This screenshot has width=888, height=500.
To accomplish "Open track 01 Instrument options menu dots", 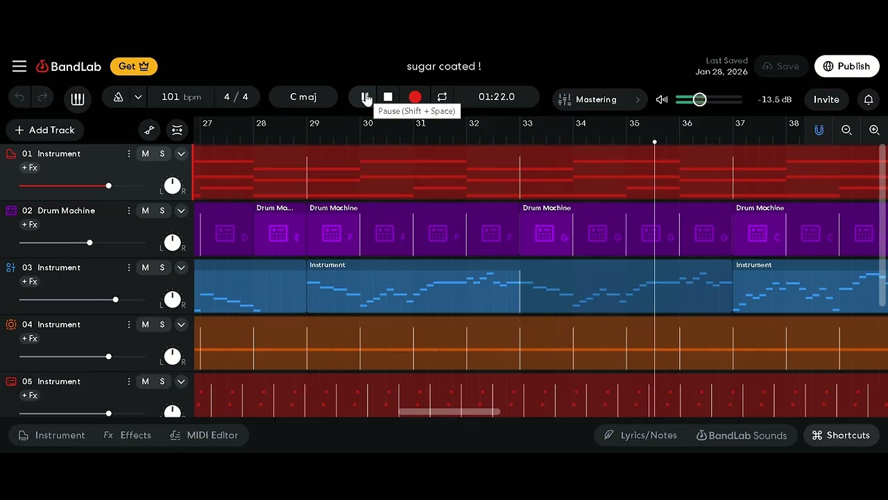I will 128,153.
